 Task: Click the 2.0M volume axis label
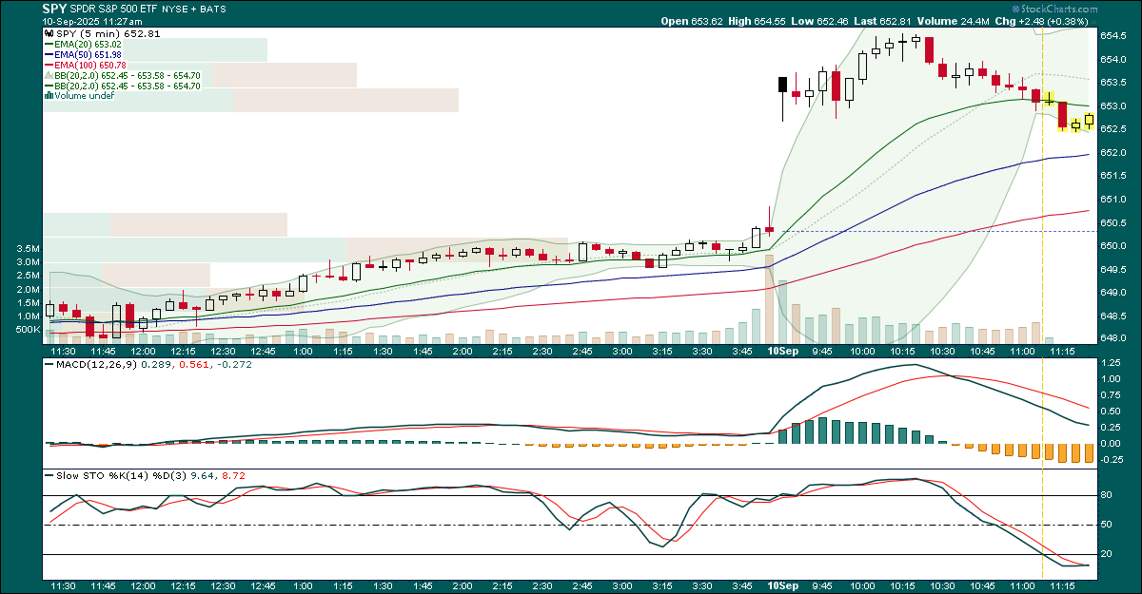(x=28, y=289)
